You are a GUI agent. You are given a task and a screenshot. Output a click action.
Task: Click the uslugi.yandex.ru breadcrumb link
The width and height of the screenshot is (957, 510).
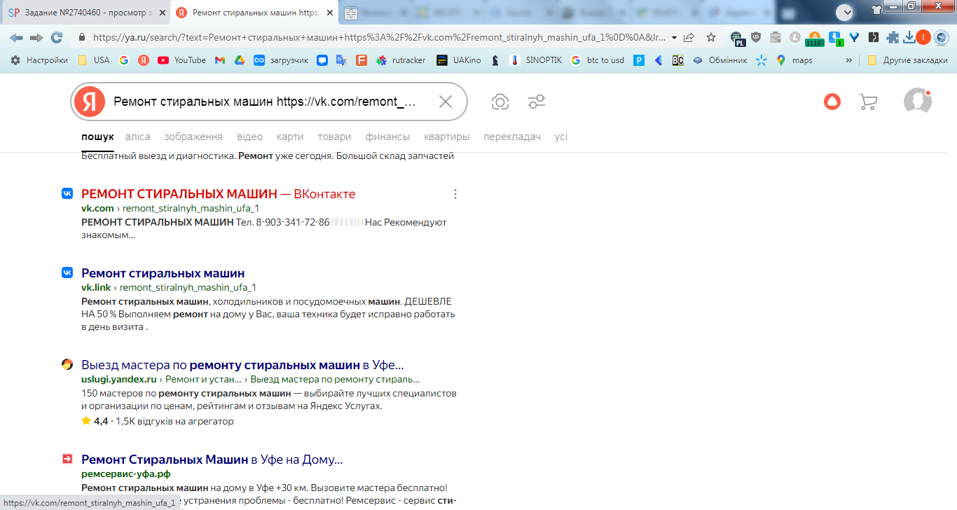[x=119, y=379]
